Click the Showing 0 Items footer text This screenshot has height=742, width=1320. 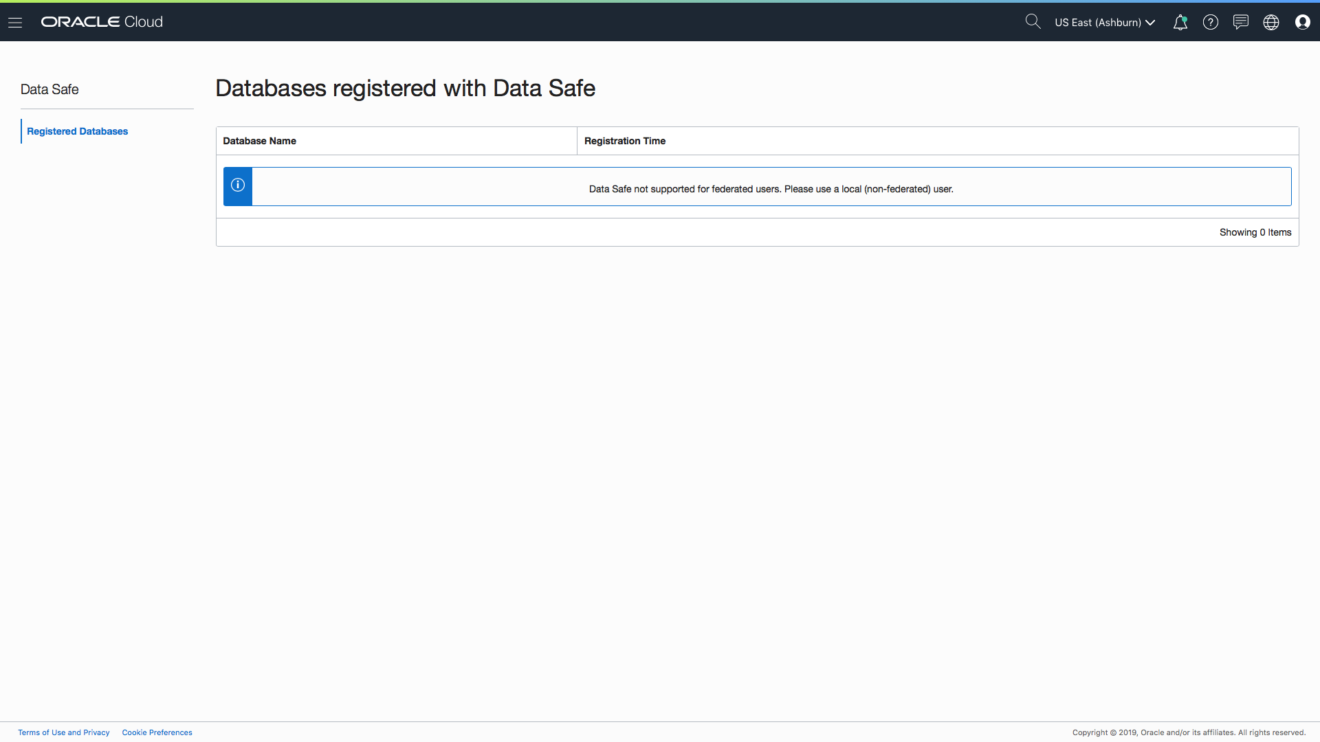(x=1255, y=232)
